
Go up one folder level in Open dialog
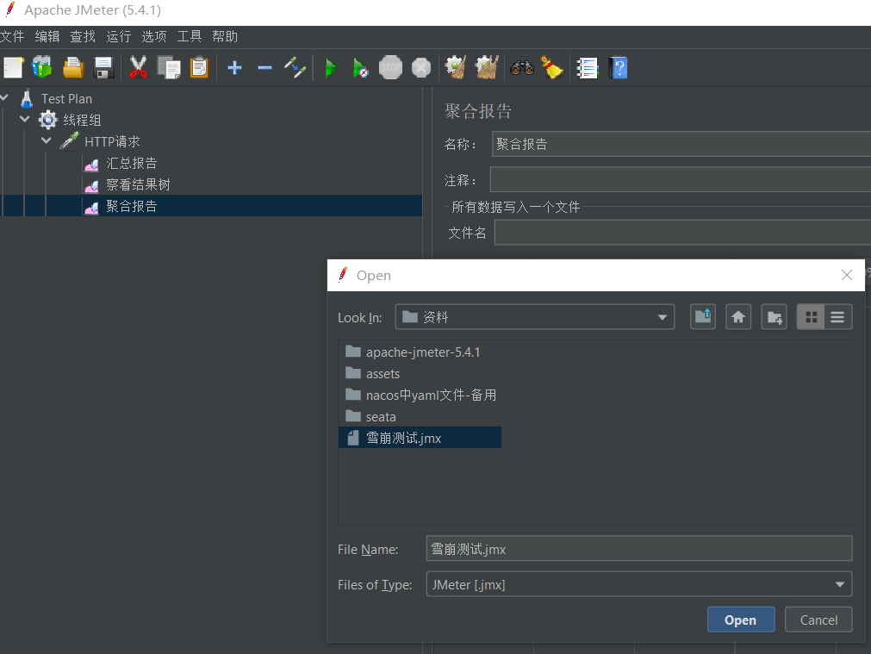(x=703, y=317)
